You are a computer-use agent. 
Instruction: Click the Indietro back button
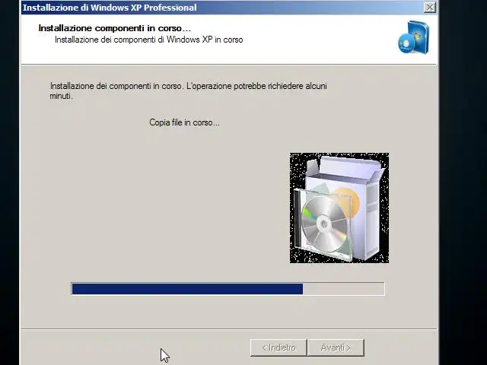279,348
